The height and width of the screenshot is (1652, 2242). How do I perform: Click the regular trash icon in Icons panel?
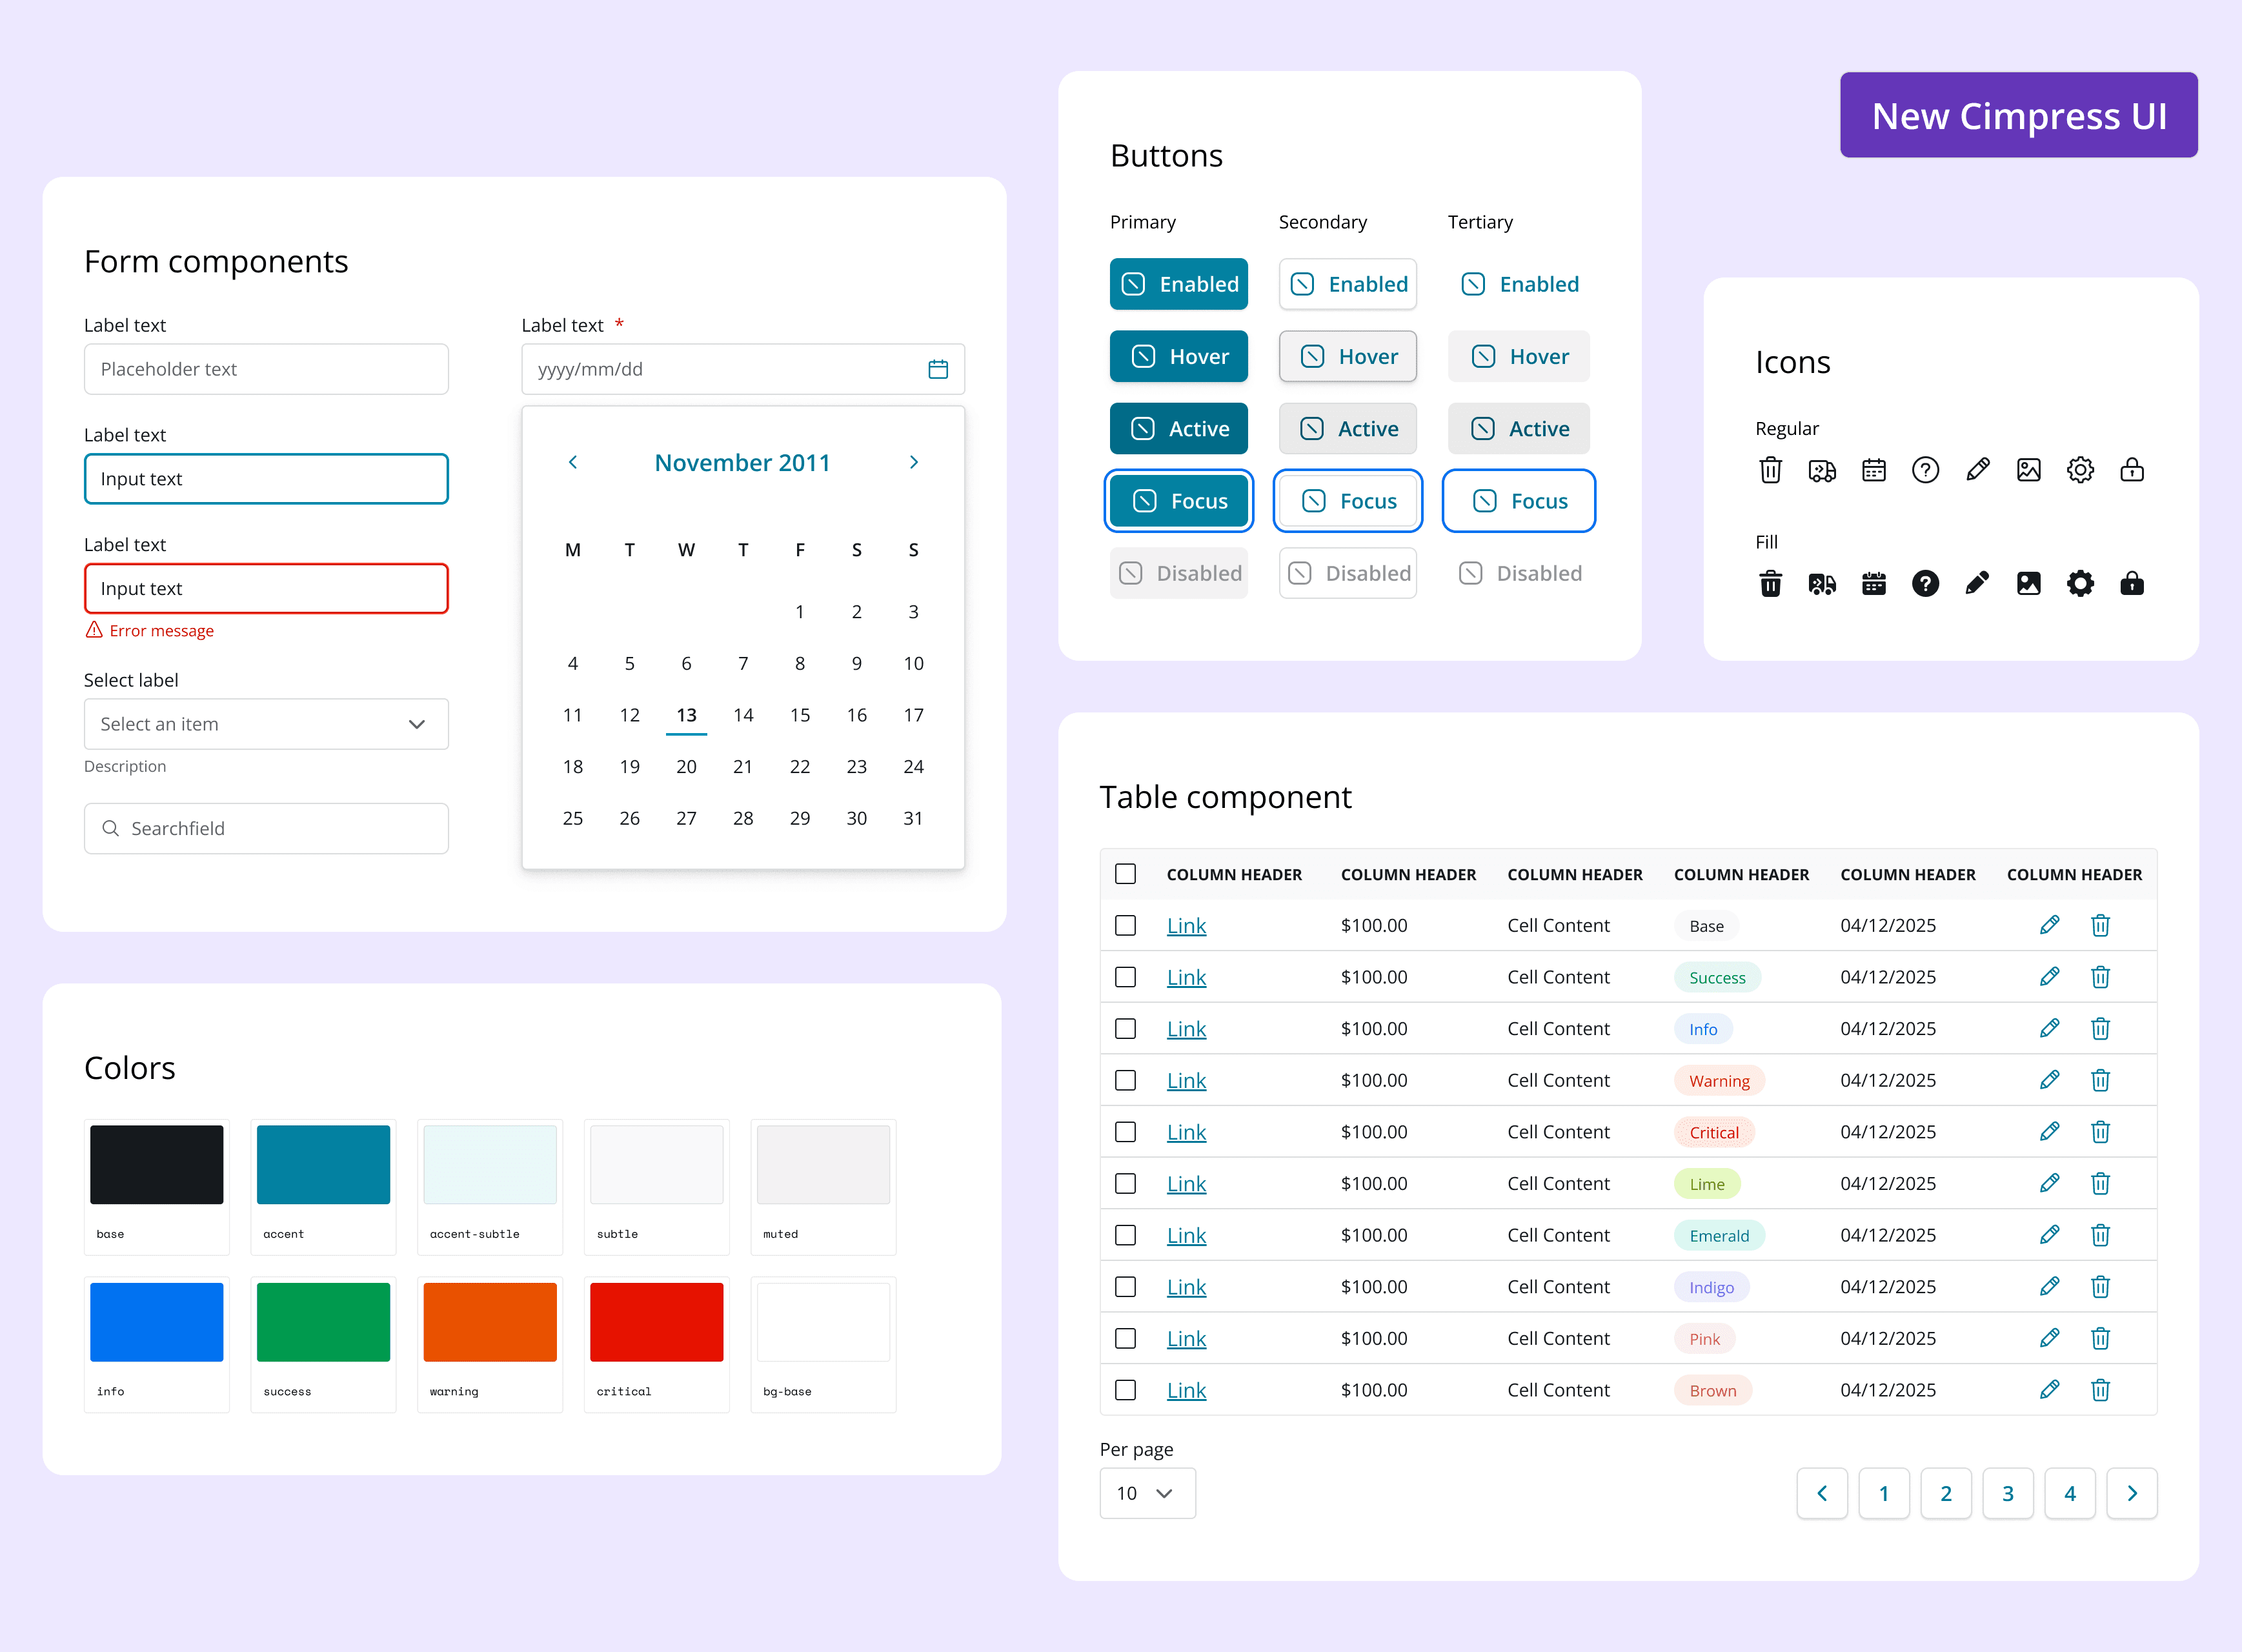coord(1770,470)
